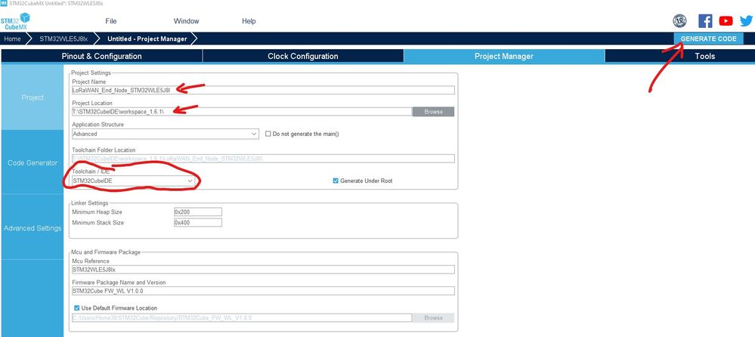Open the Advanced Settings side tab
Image resolution: width=755 pixels, height=337 pixels.
32,228
